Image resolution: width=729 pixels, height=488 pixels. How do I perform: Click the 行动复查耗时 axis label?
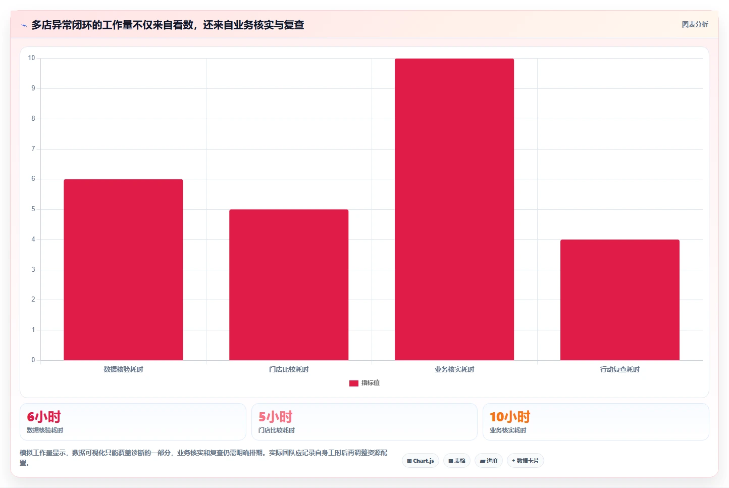(620, 370)
